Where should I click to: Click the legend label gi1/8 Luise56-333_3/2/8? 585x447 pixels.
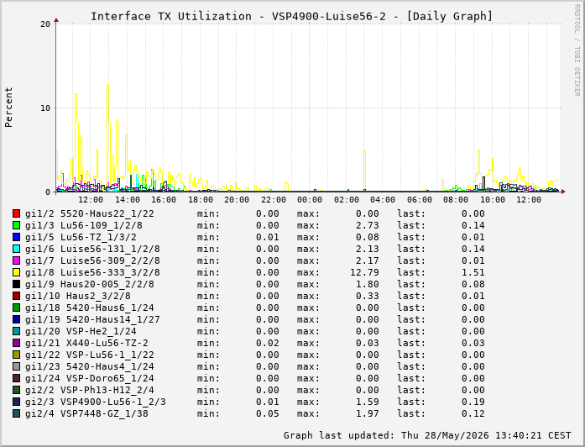pos(92,272)
